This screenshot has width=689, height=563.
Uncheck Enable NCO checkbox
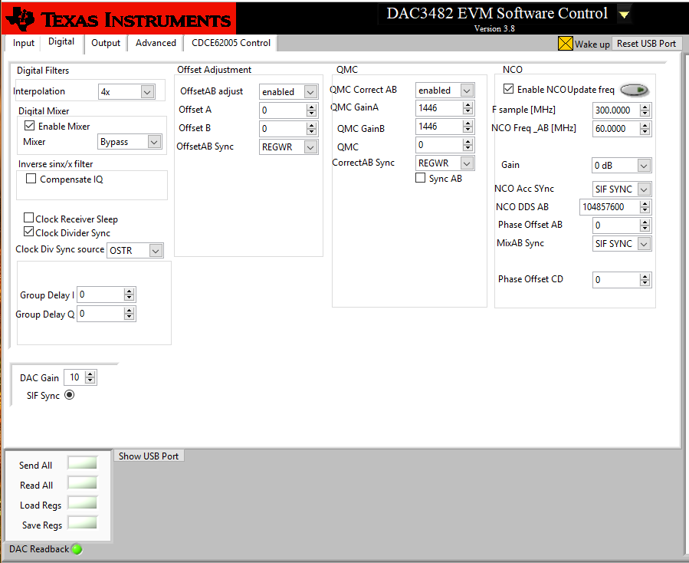(x=508, y=89)
